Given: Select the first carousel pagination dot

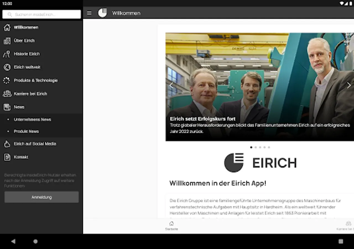Looking at the screenshot, I should point(251,147).
